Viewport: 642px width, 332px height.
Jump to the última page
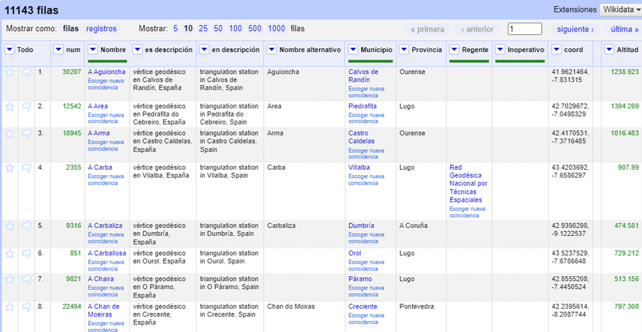[x=624, y=29]
